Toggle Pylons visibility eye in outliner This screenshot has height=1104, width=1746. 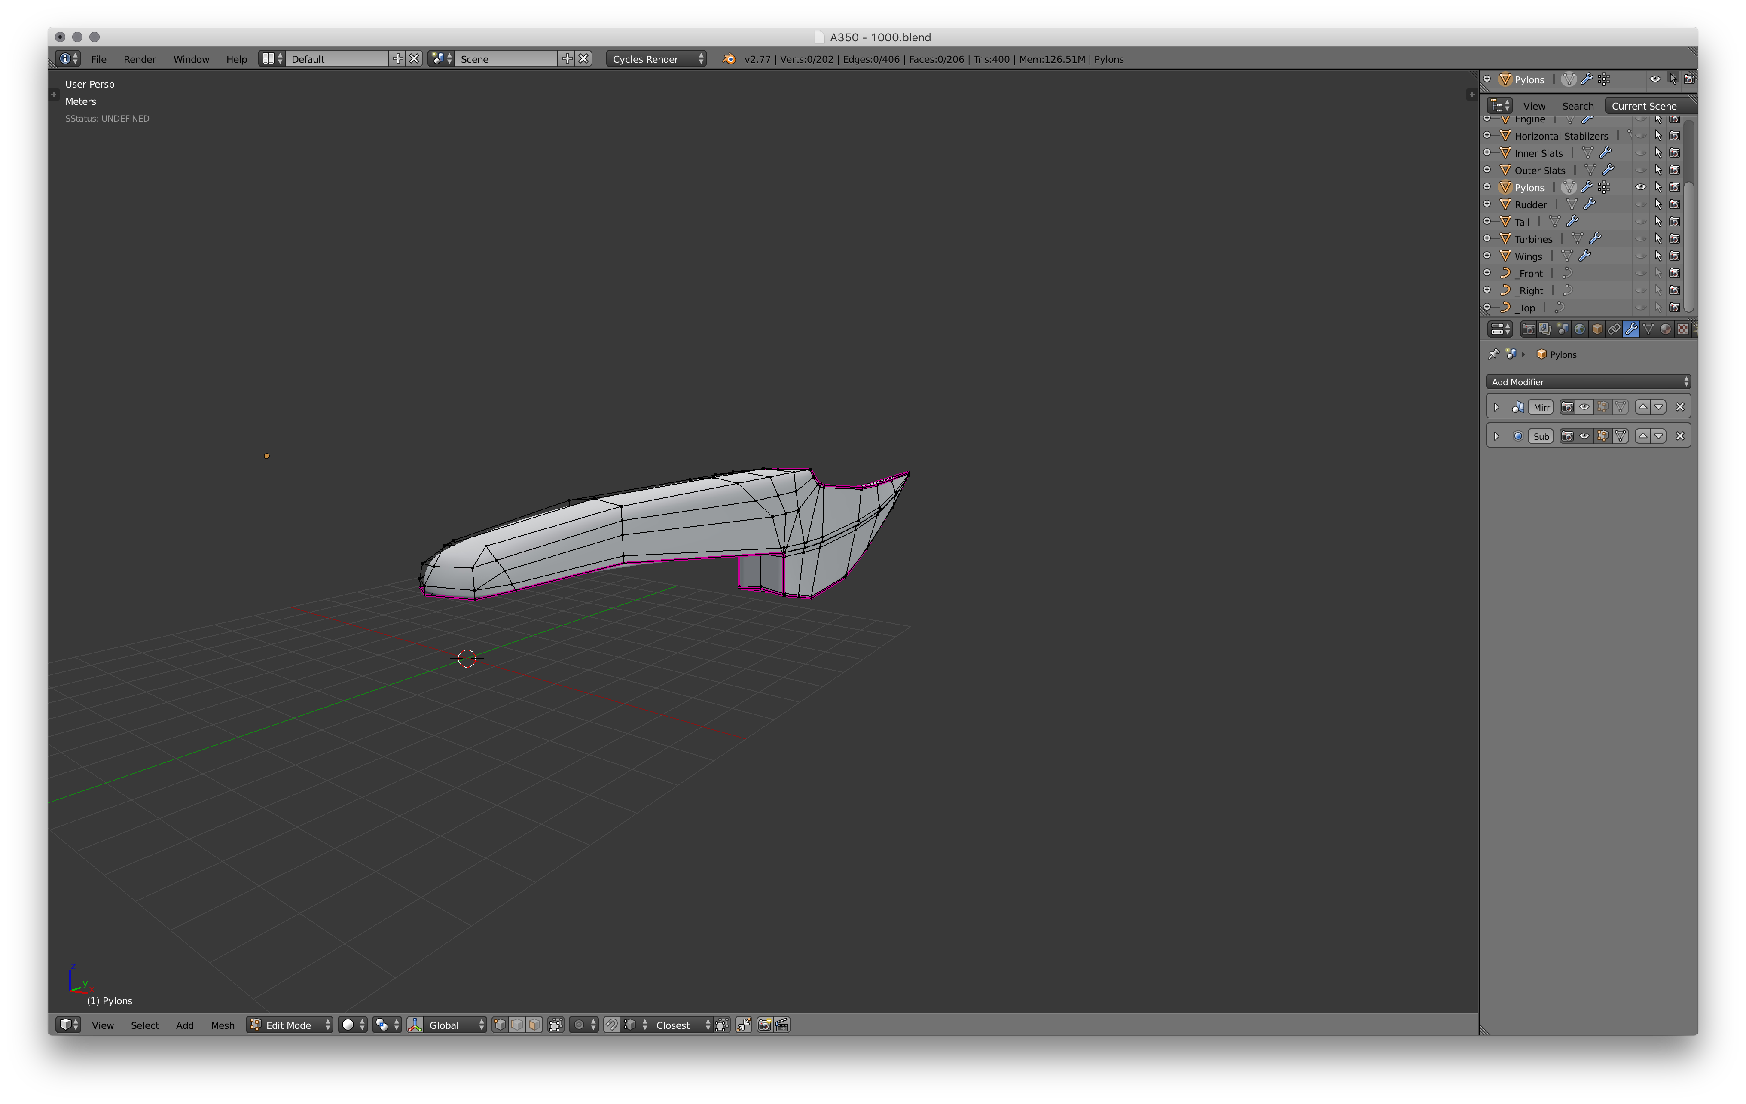tap(1640, 187)
